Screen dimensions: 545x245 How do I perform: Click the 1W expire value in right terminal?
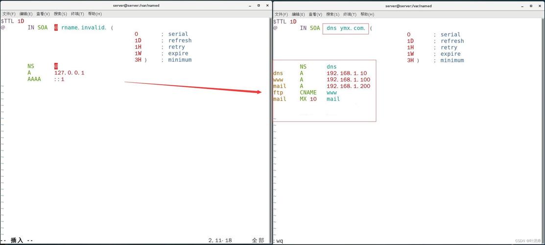[x=410, y=54]
